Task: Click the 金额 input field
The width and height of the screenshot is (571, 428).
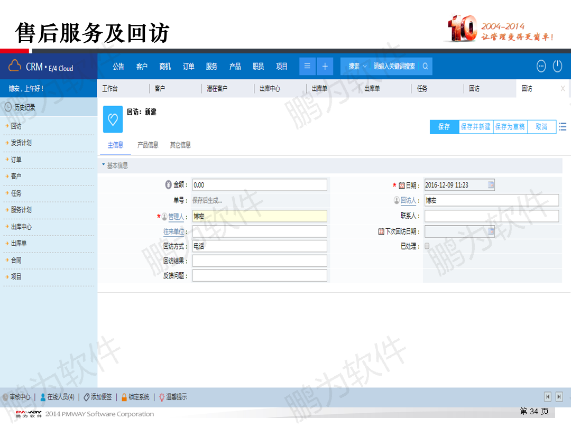Action: 260,184
